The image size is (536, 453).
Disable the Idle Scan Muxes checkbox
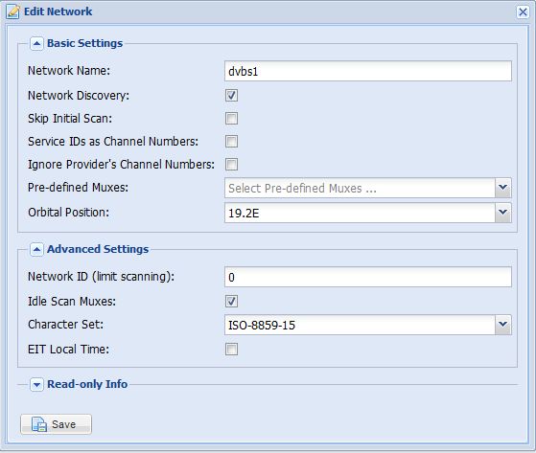231,302
